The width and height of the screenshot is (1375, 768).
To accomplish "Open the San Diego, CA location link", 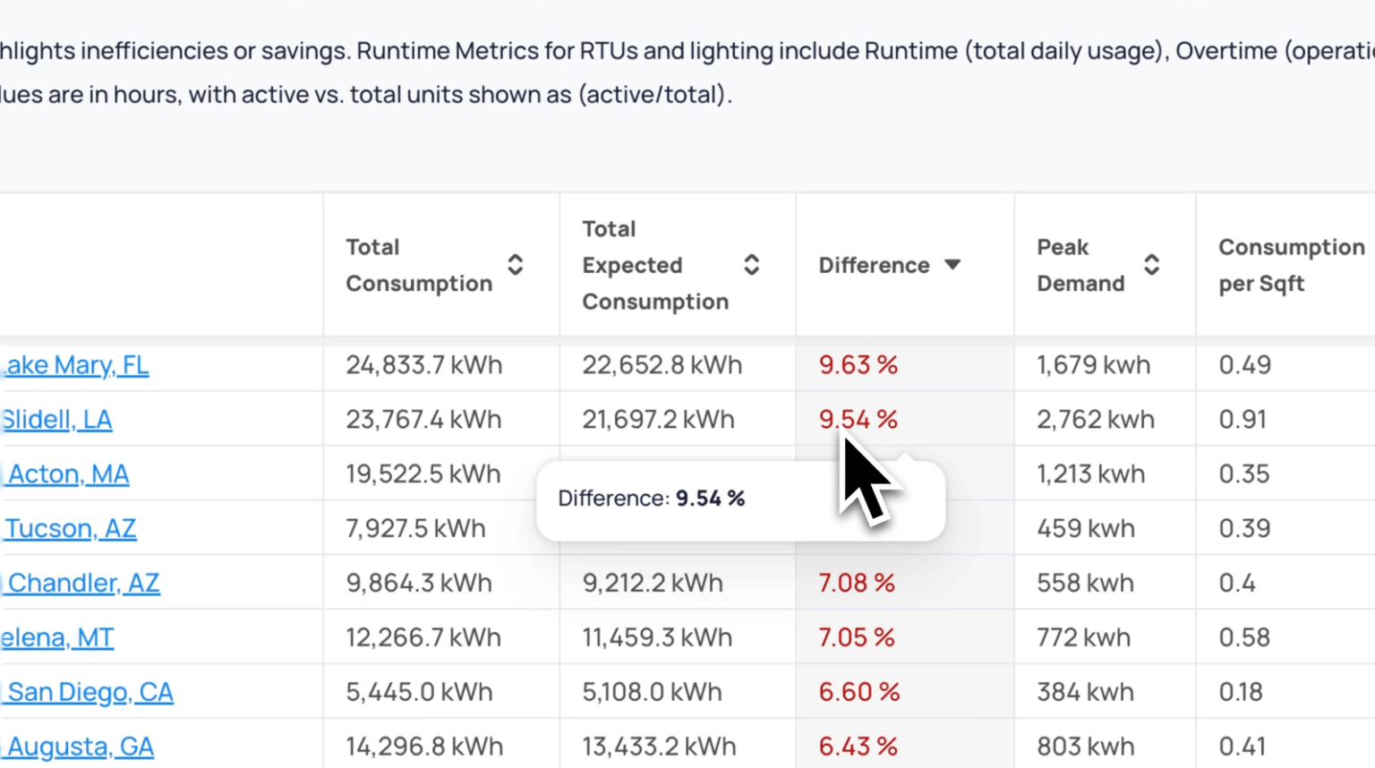I will [90, 693].
